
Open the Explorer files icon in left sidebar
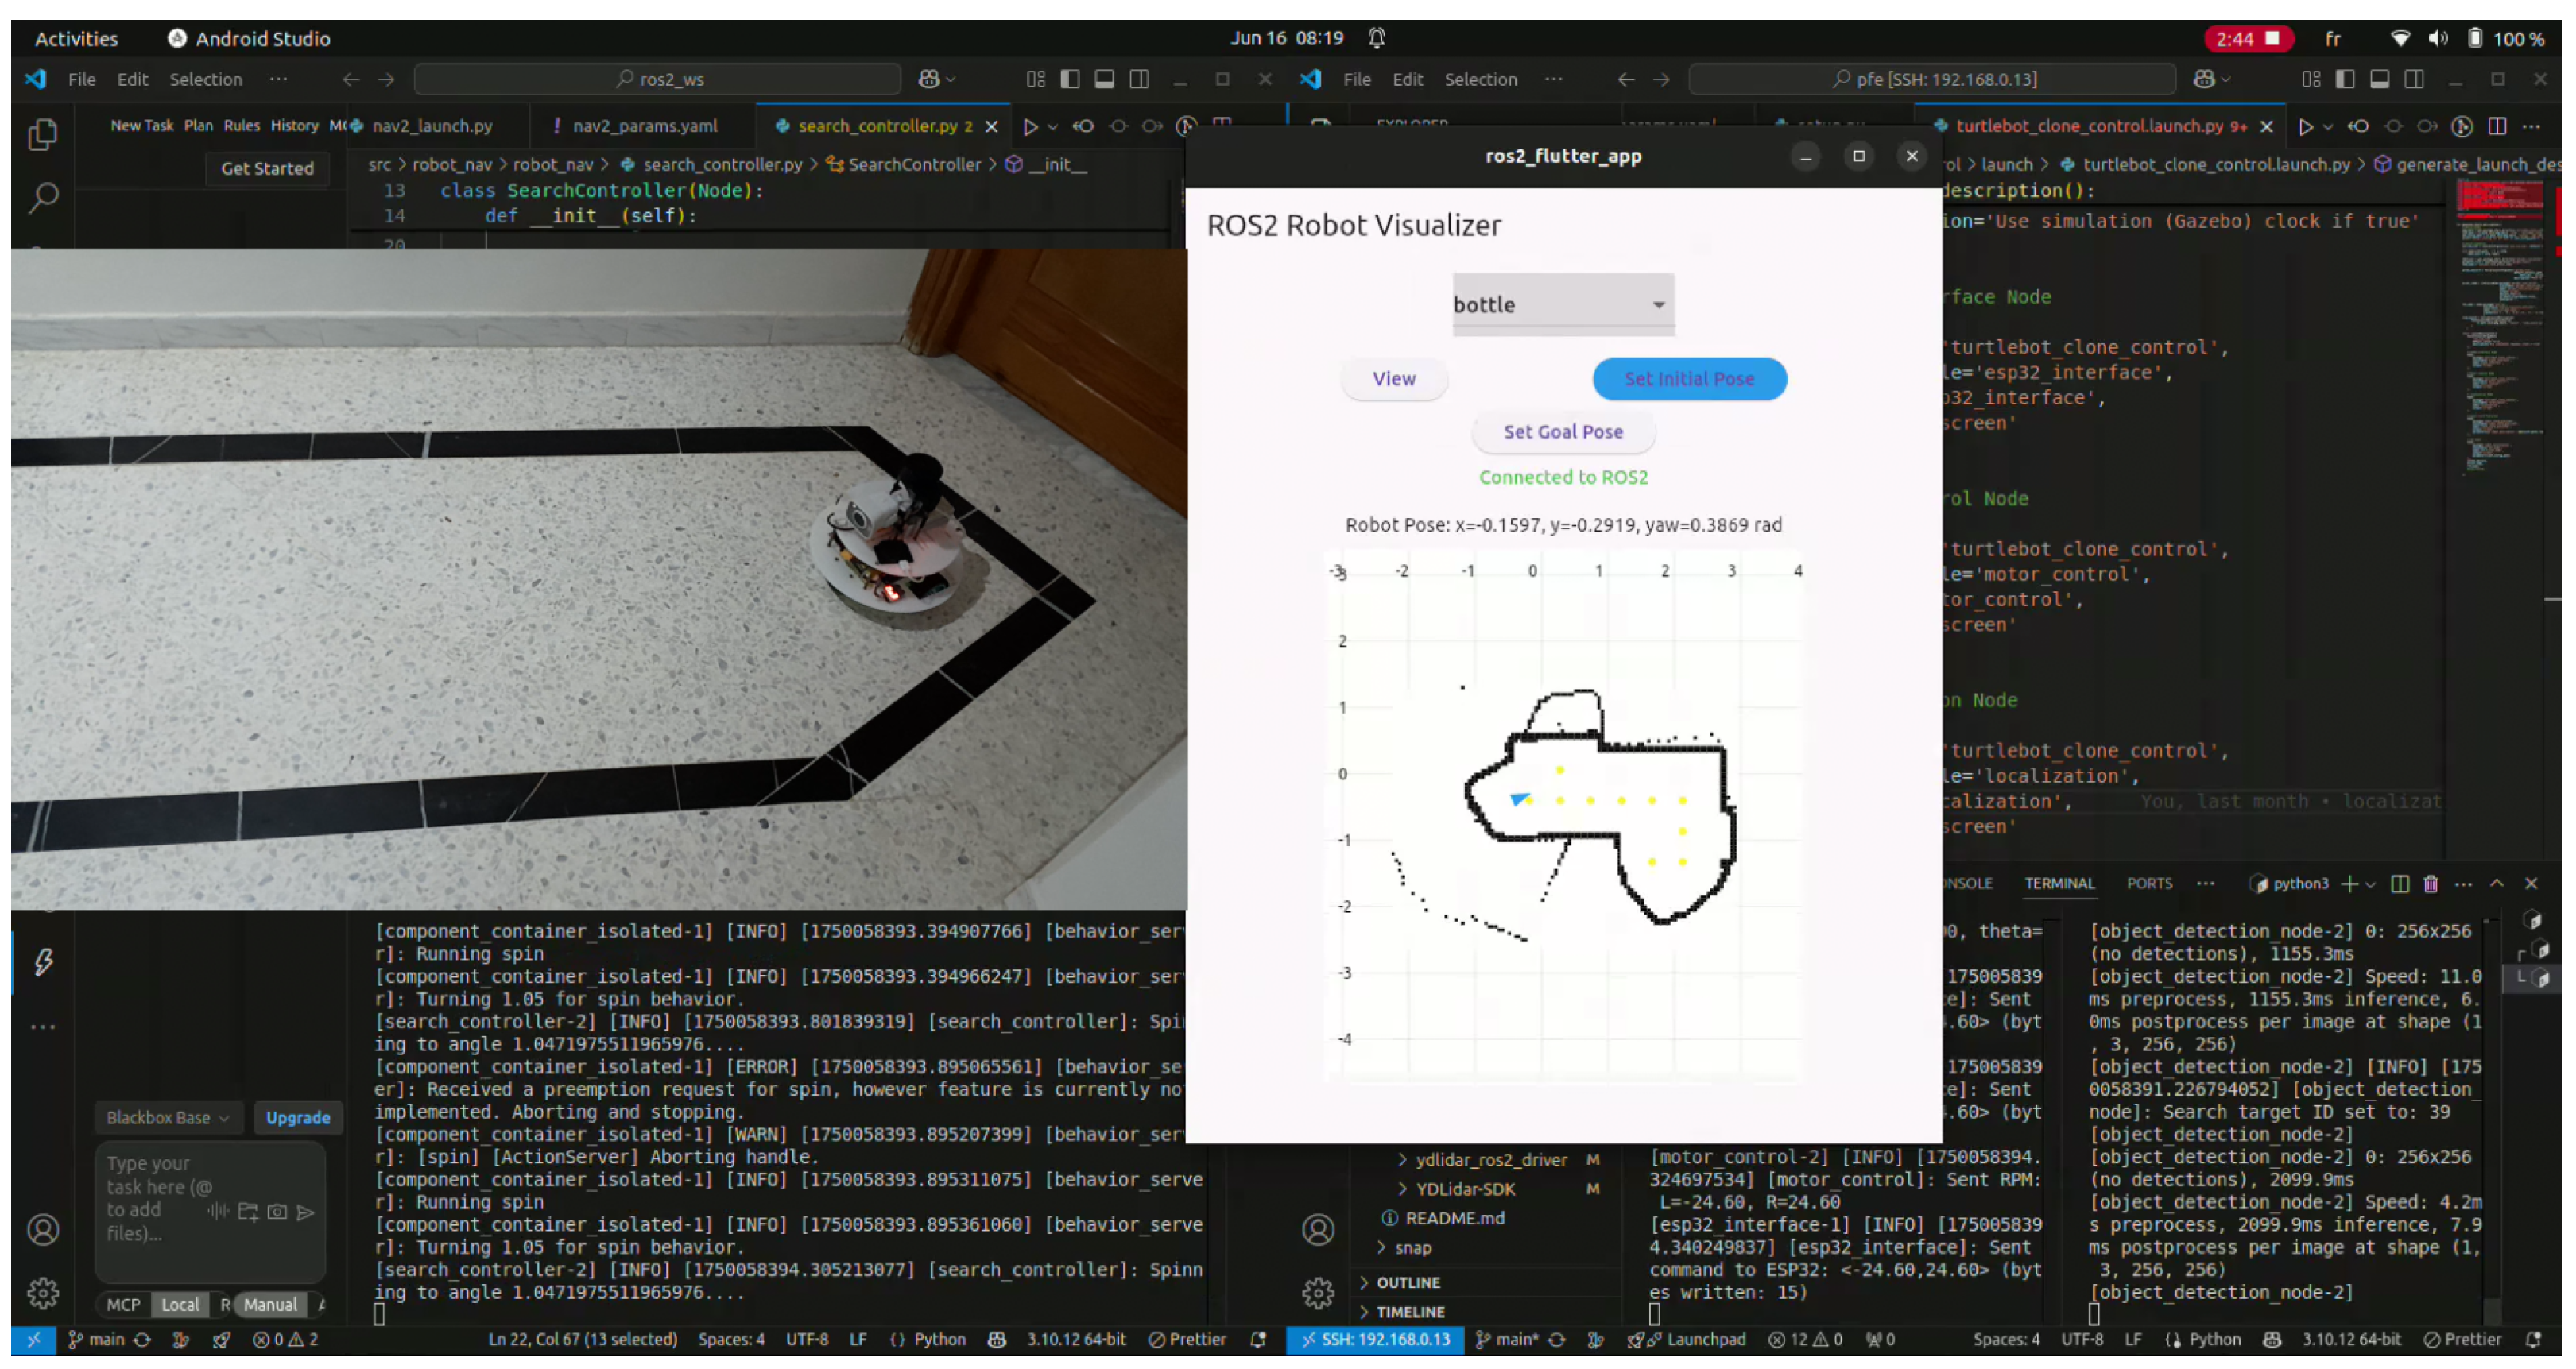coord(43,135)
